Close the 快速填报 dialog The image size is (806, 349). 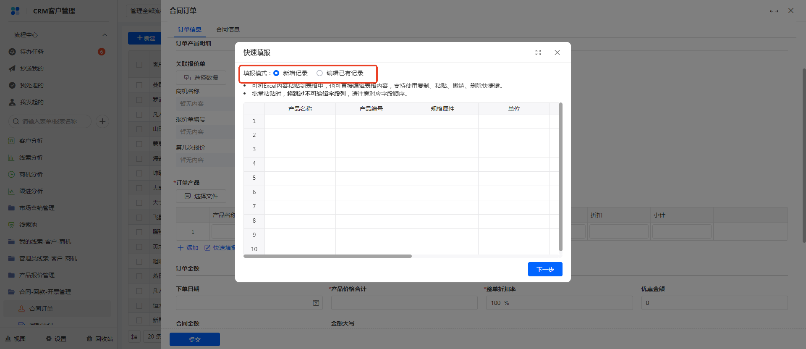pyautogui.click(x=557, y=52)
